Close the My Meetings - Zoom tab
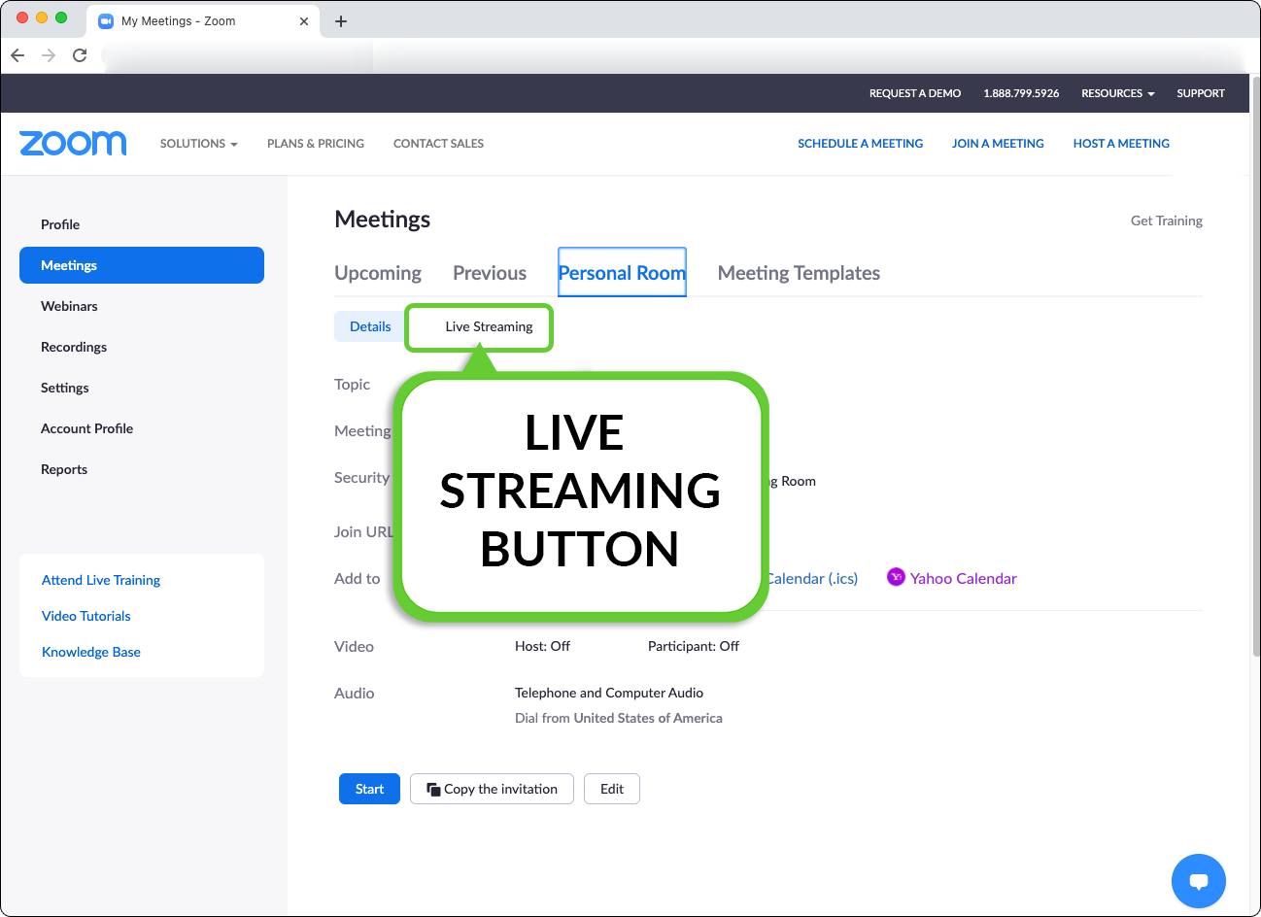 304,21
